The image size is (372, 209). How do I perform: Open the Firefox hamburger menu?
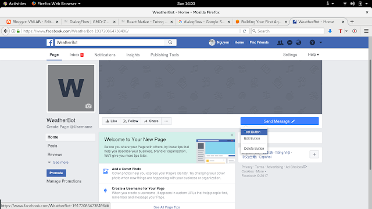pos(366,31)
